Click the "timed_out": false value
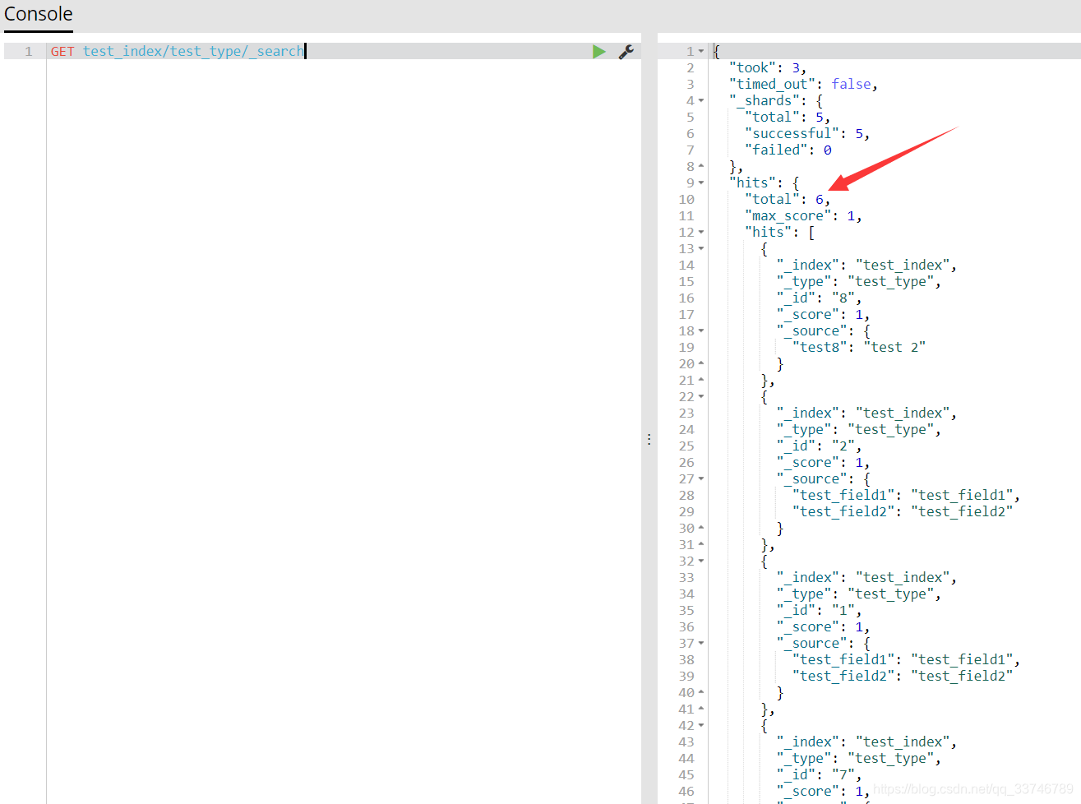Screen dimensions: 1081x804 [851, 84]
